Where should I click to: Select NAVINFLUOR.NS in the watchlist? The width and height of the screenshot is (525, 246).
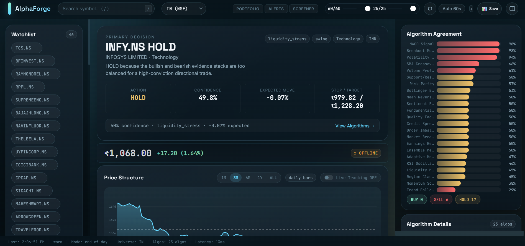pyautogui.click(x=36, y=126)
